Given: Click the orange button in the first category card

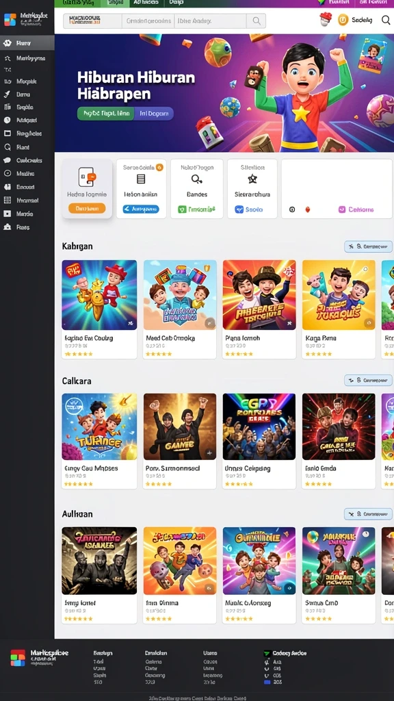Looking at the screenshot, I should coord(87,208).
